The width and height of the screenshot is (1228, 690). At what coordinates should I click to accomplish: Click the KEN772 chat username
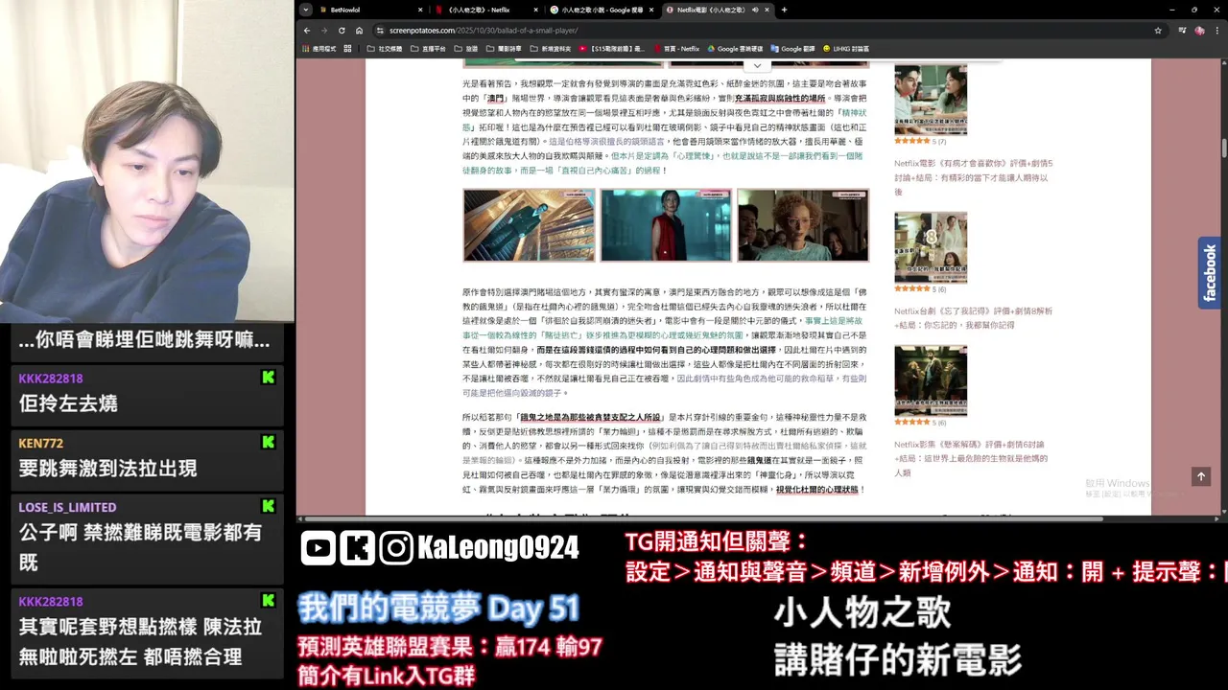click(40, 443)
